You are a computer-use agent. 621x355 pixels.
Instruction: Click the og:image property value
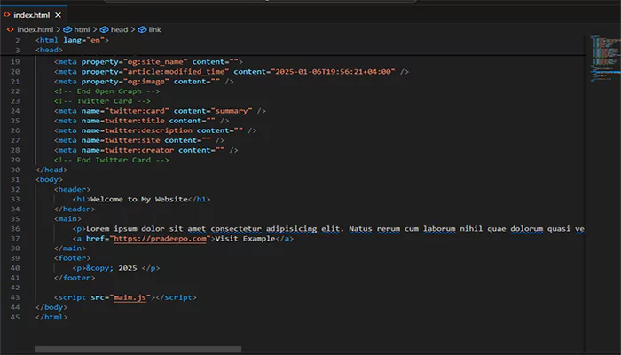point(146,82)
